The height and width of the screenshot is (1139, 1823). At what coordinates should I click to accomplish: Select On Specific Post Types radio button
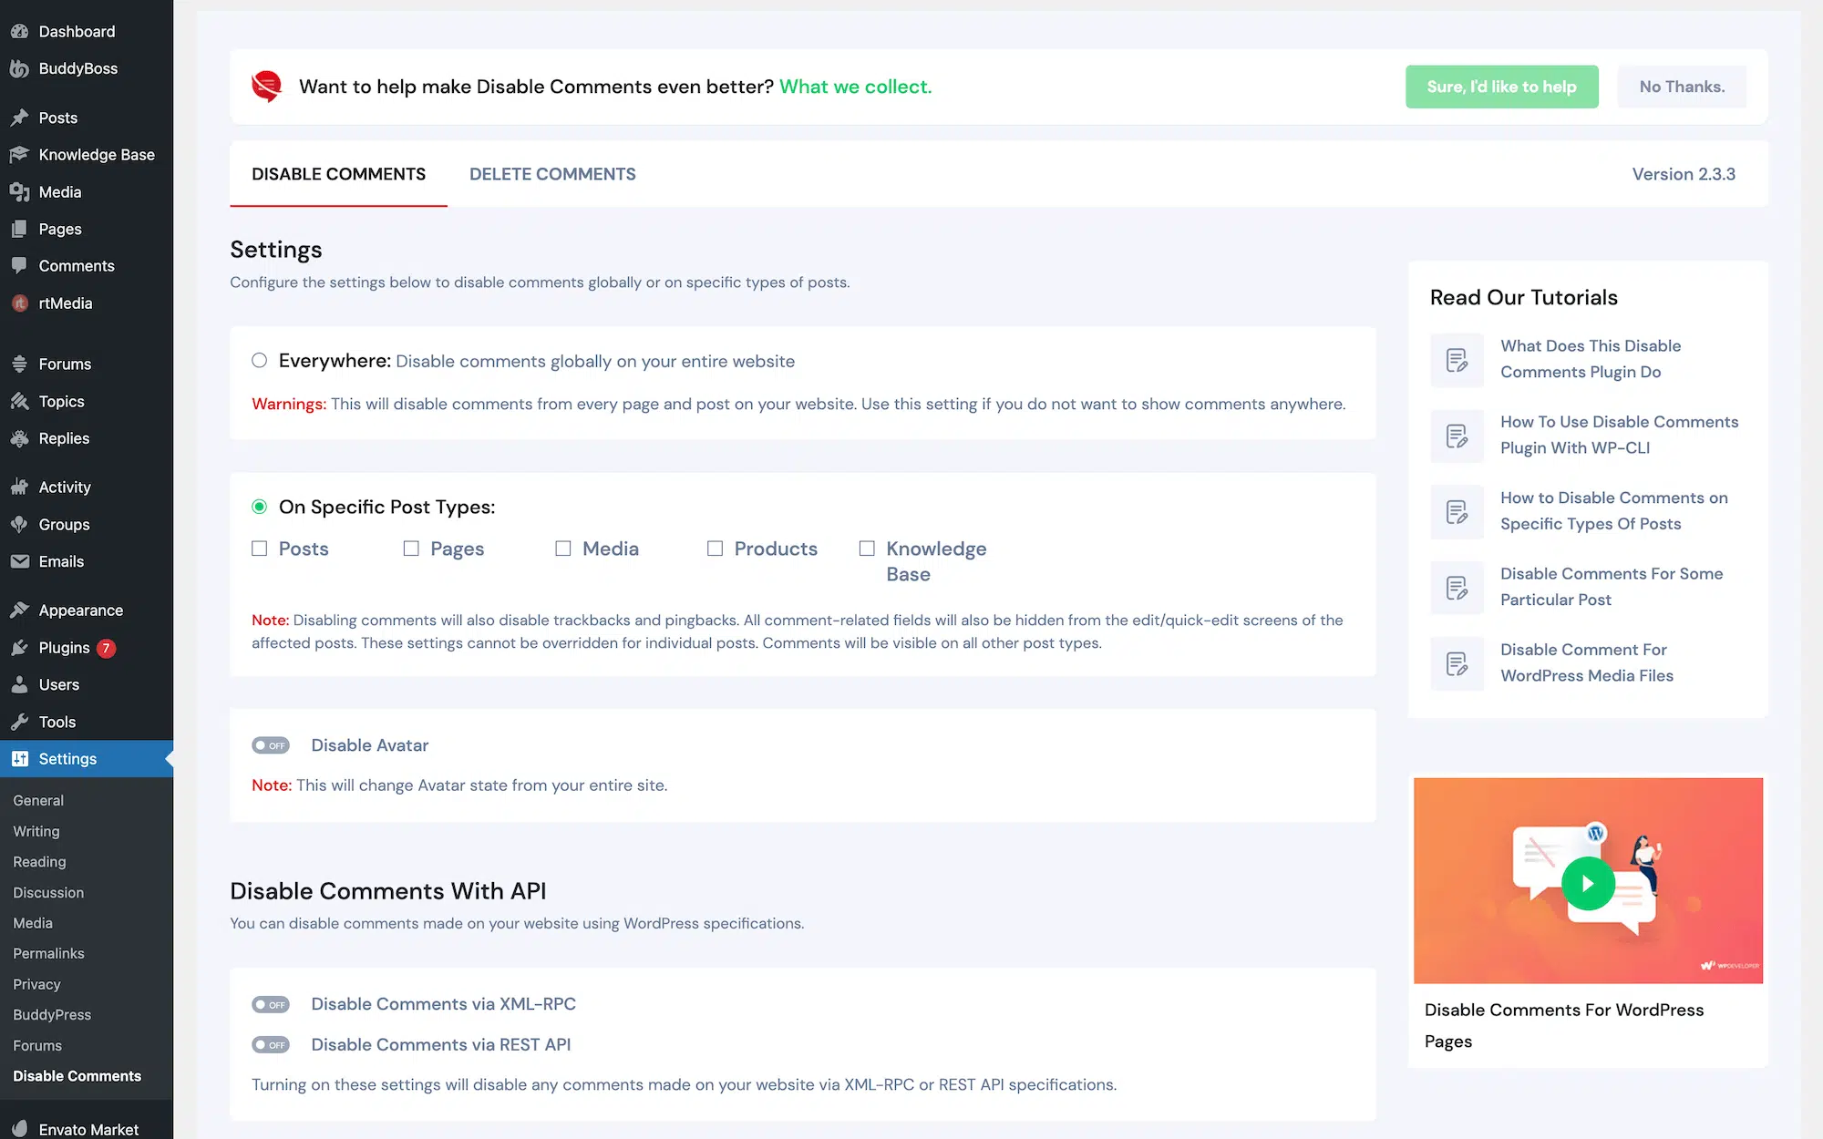tap(260, 507)
